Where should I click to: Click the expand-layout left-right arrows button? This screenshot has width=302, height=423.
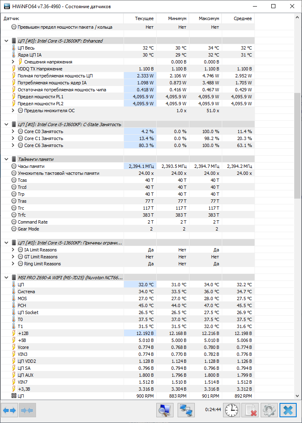point(10,410)
